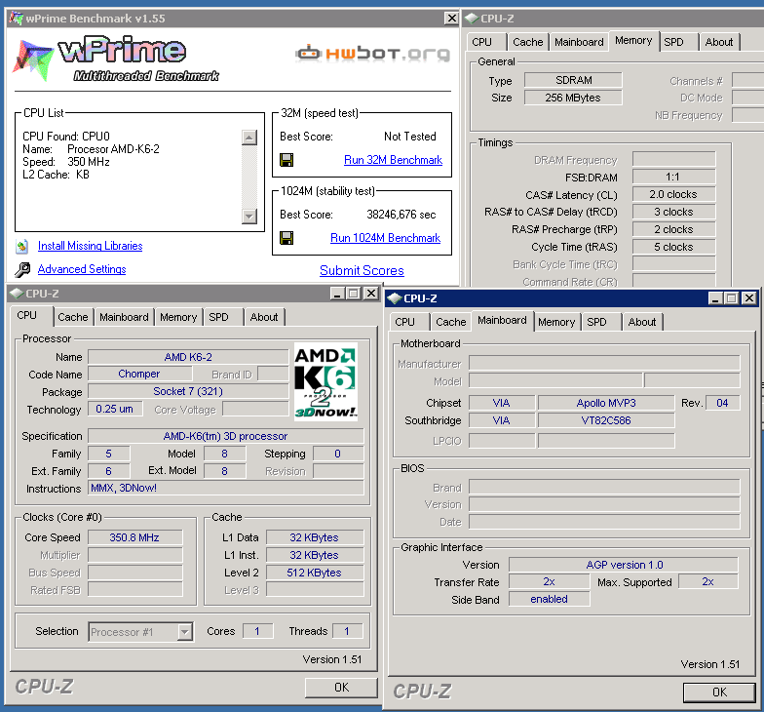Click the CAS# Latency value 2.0 clocks
This screenshot has width=764, height=712.
(674, 195)
